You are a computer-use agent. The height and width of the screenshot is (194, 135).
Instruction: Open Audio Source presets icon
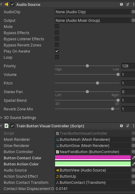tap(128, 4)
